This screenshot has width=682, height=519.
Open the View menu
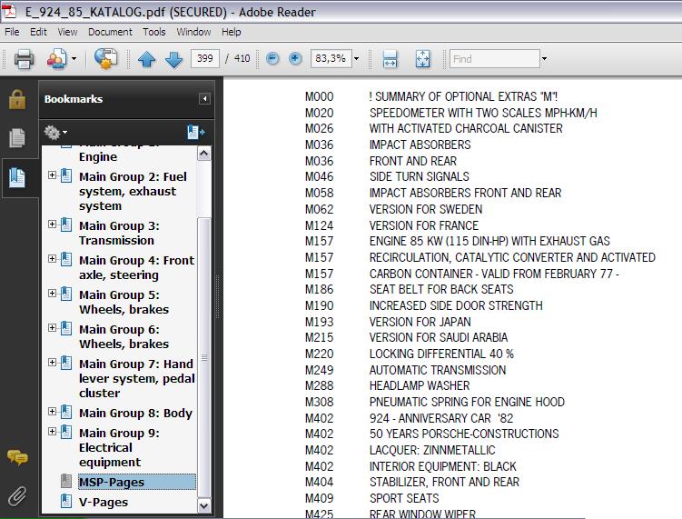pos(67,32)
